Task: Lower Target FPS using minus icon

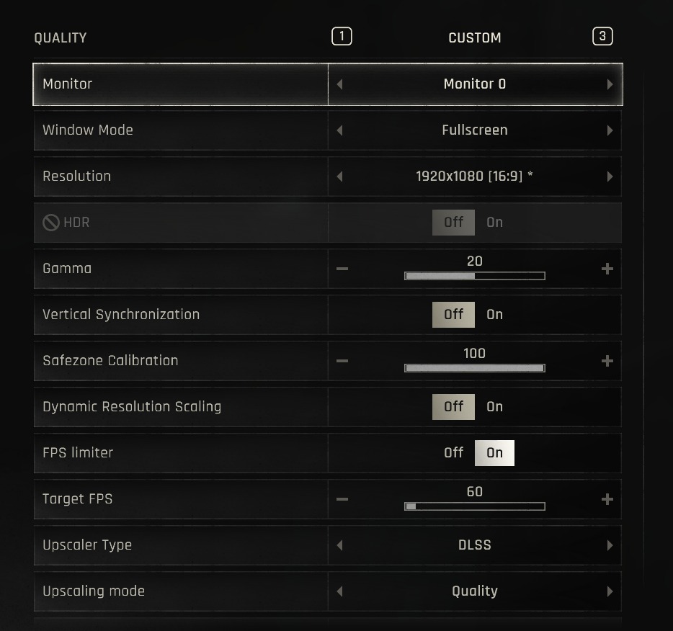Action: tap(342, 499)
